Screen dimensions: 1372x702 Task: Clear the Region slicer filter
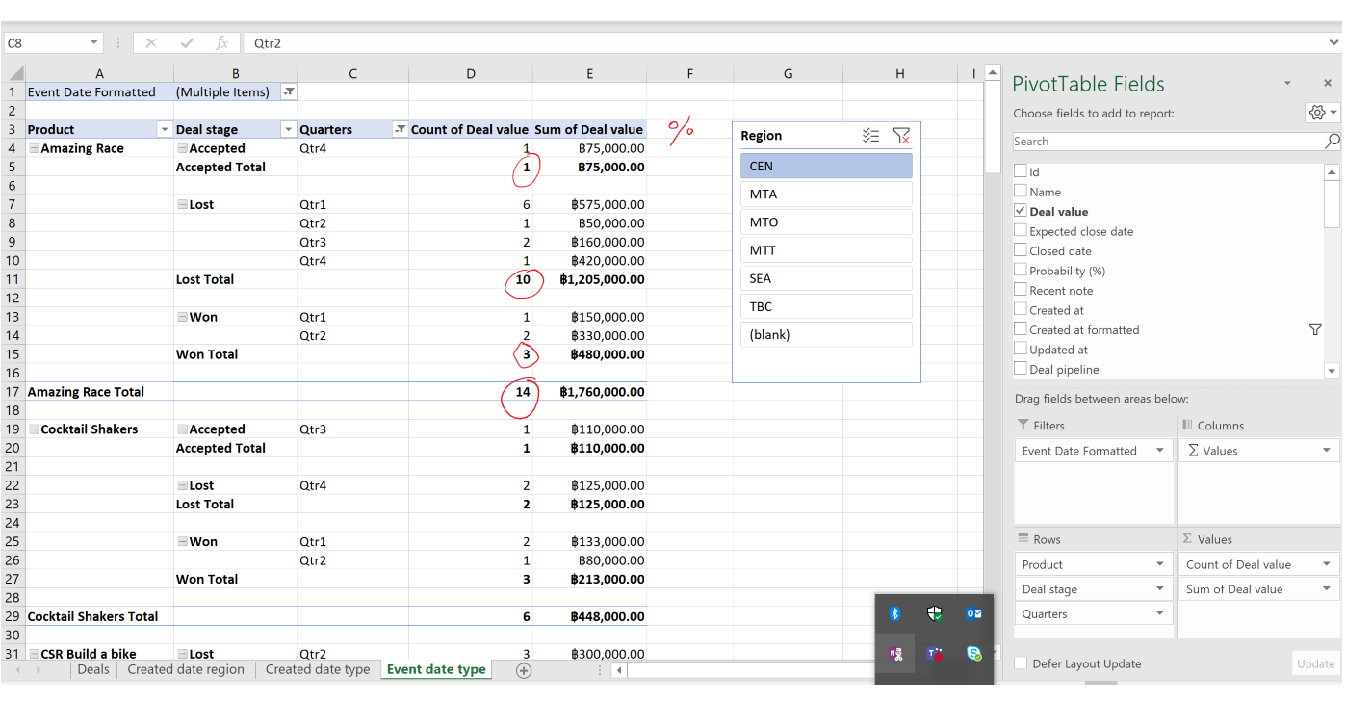pyautogui.click(x=901, y=136)
